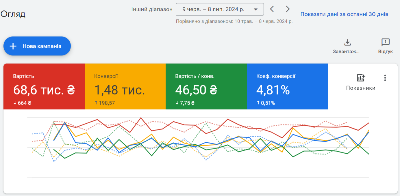Go to previous date range arrow
This screenshot has width=400, height=196.
tap(272, 9)
